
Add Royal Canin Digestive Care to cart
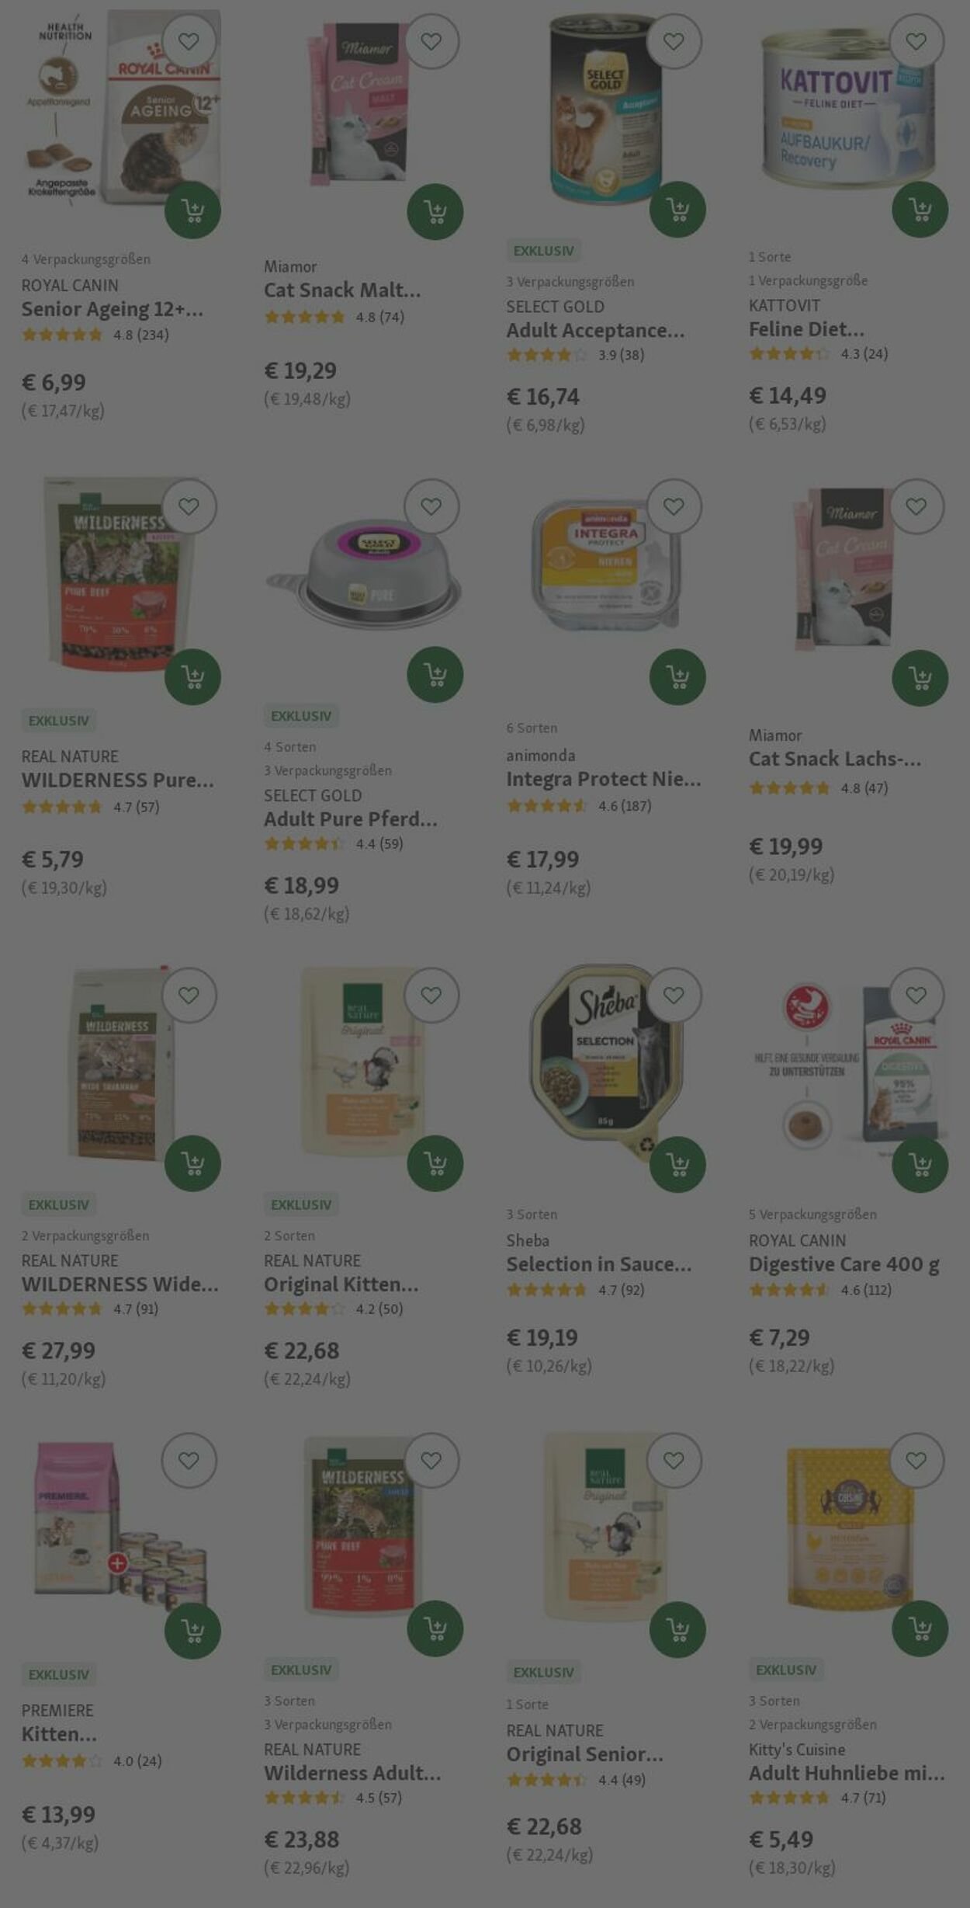click(x=920, y=1164)
